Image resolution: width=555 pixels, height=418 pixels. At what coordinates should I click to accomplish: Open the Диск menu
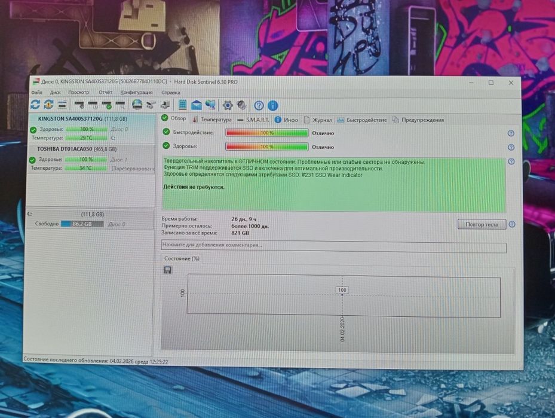[55, 93]
